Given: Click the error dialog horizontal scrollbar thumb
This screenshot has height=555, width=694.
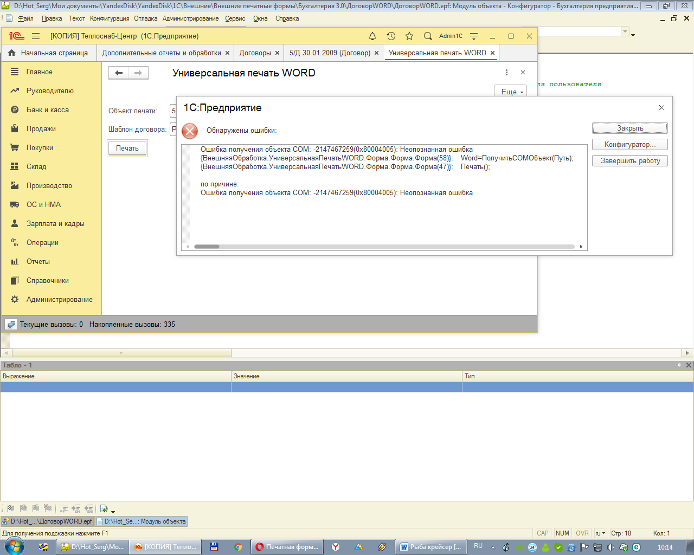Looking at the screenshot, I should (x=207, y=247).
